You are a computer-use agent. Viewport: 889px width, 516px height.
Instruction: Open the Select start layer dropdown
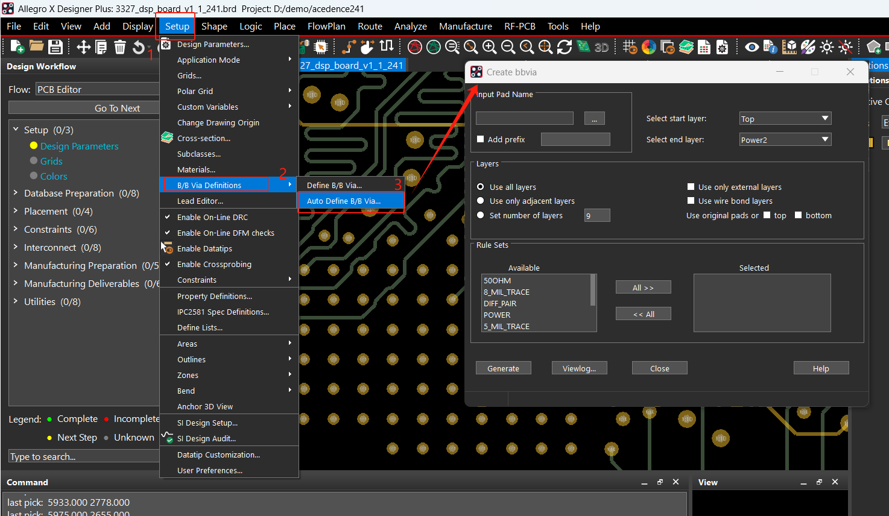tap(785, 119)
